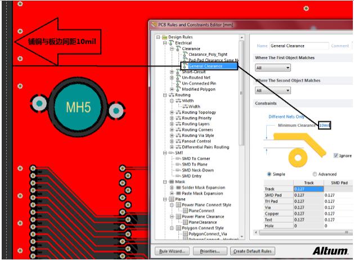
Task: Click the Create Default Rules button
Action: [x=253, y=250]
